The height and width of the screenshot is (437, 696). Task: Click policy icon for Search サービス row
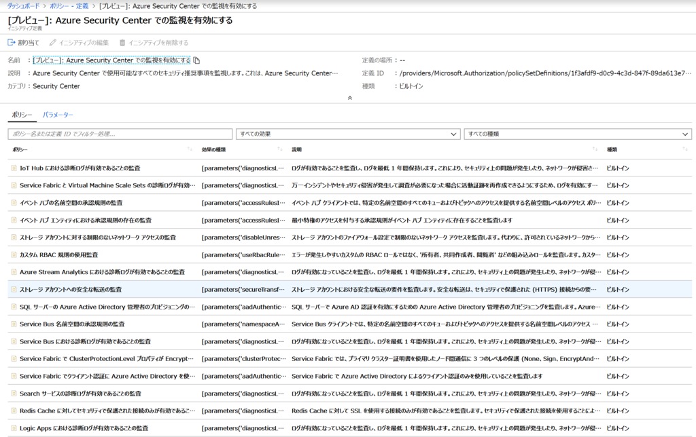click(x=14, y=394)
